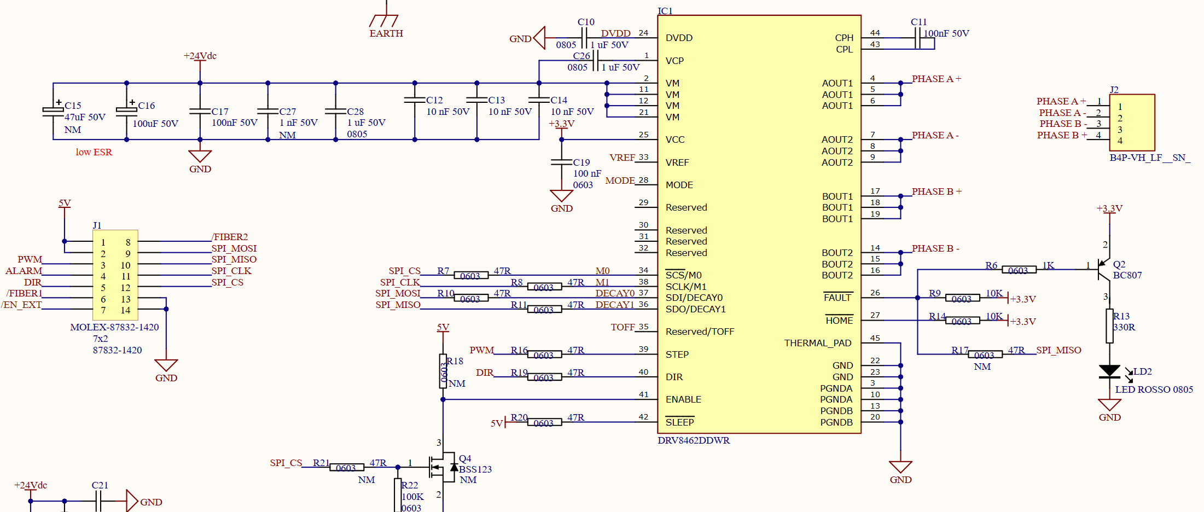Select the C11 100nF capacitor symbol

(917, 38)
